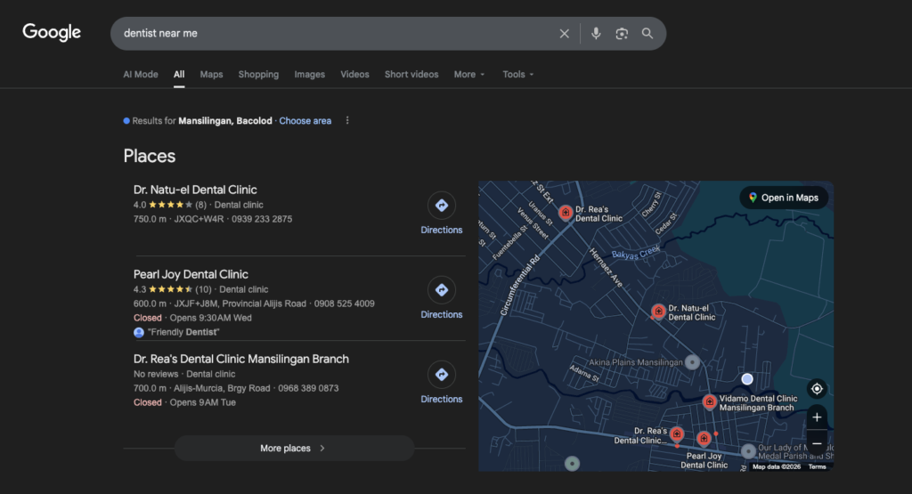The width and height of the screenshot is (912, 494).
Task: Switch to the Images tab
Action: pos(310,75)
